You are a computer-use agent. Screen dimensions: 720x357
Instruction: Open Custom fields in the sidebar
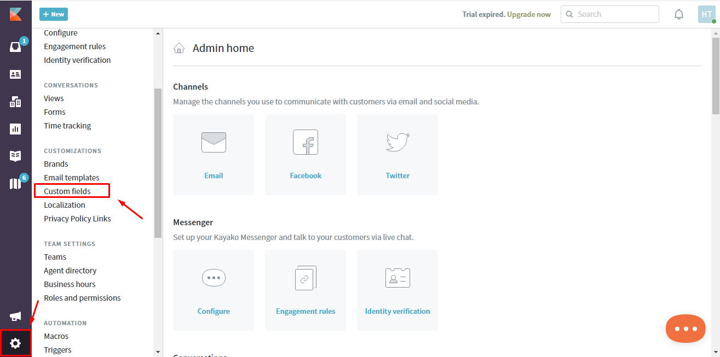(67, 191)
